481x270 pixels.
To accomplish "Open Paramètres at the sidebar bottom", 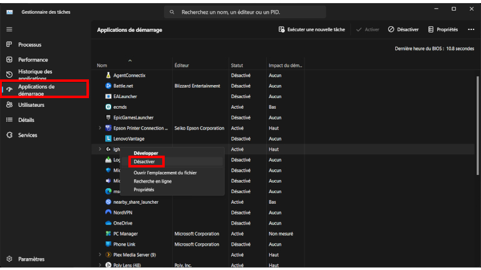I will coord(31,259).
